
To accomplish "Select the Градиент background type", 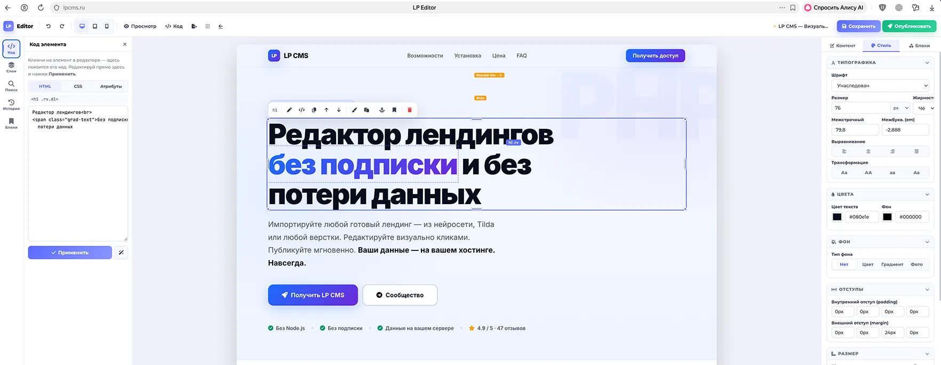I will click(892, 264).
